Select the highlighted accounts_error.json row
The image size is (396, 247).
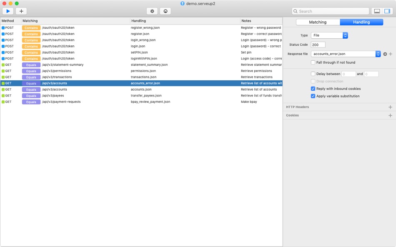tap(141, 83)
